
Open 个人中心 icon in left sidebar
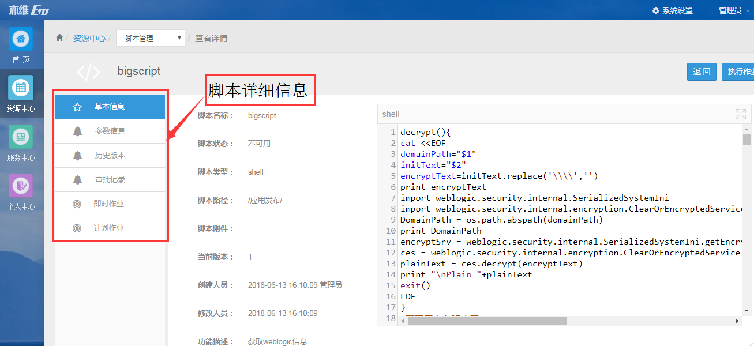pos(21,186)
